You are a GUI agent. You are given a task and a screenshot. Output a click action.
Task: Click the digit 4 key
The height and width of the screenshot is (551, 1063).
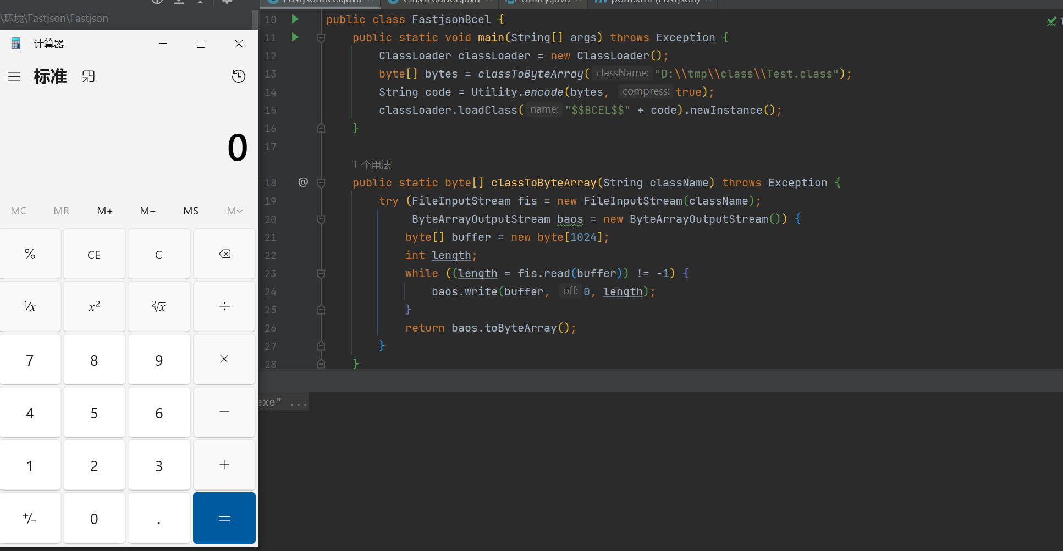click(30, 412)
